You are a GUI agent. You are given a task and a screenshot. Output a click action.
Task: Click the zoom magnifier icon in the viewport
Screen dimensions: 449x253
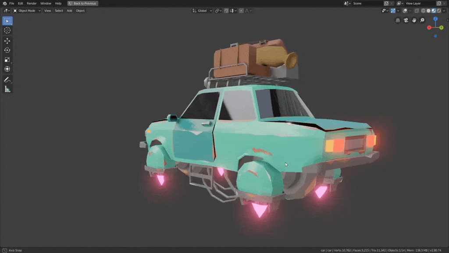click(x=422, y=20)
